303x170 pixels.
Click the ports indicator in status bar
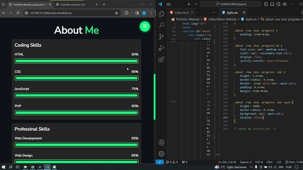tap(184, 162)
